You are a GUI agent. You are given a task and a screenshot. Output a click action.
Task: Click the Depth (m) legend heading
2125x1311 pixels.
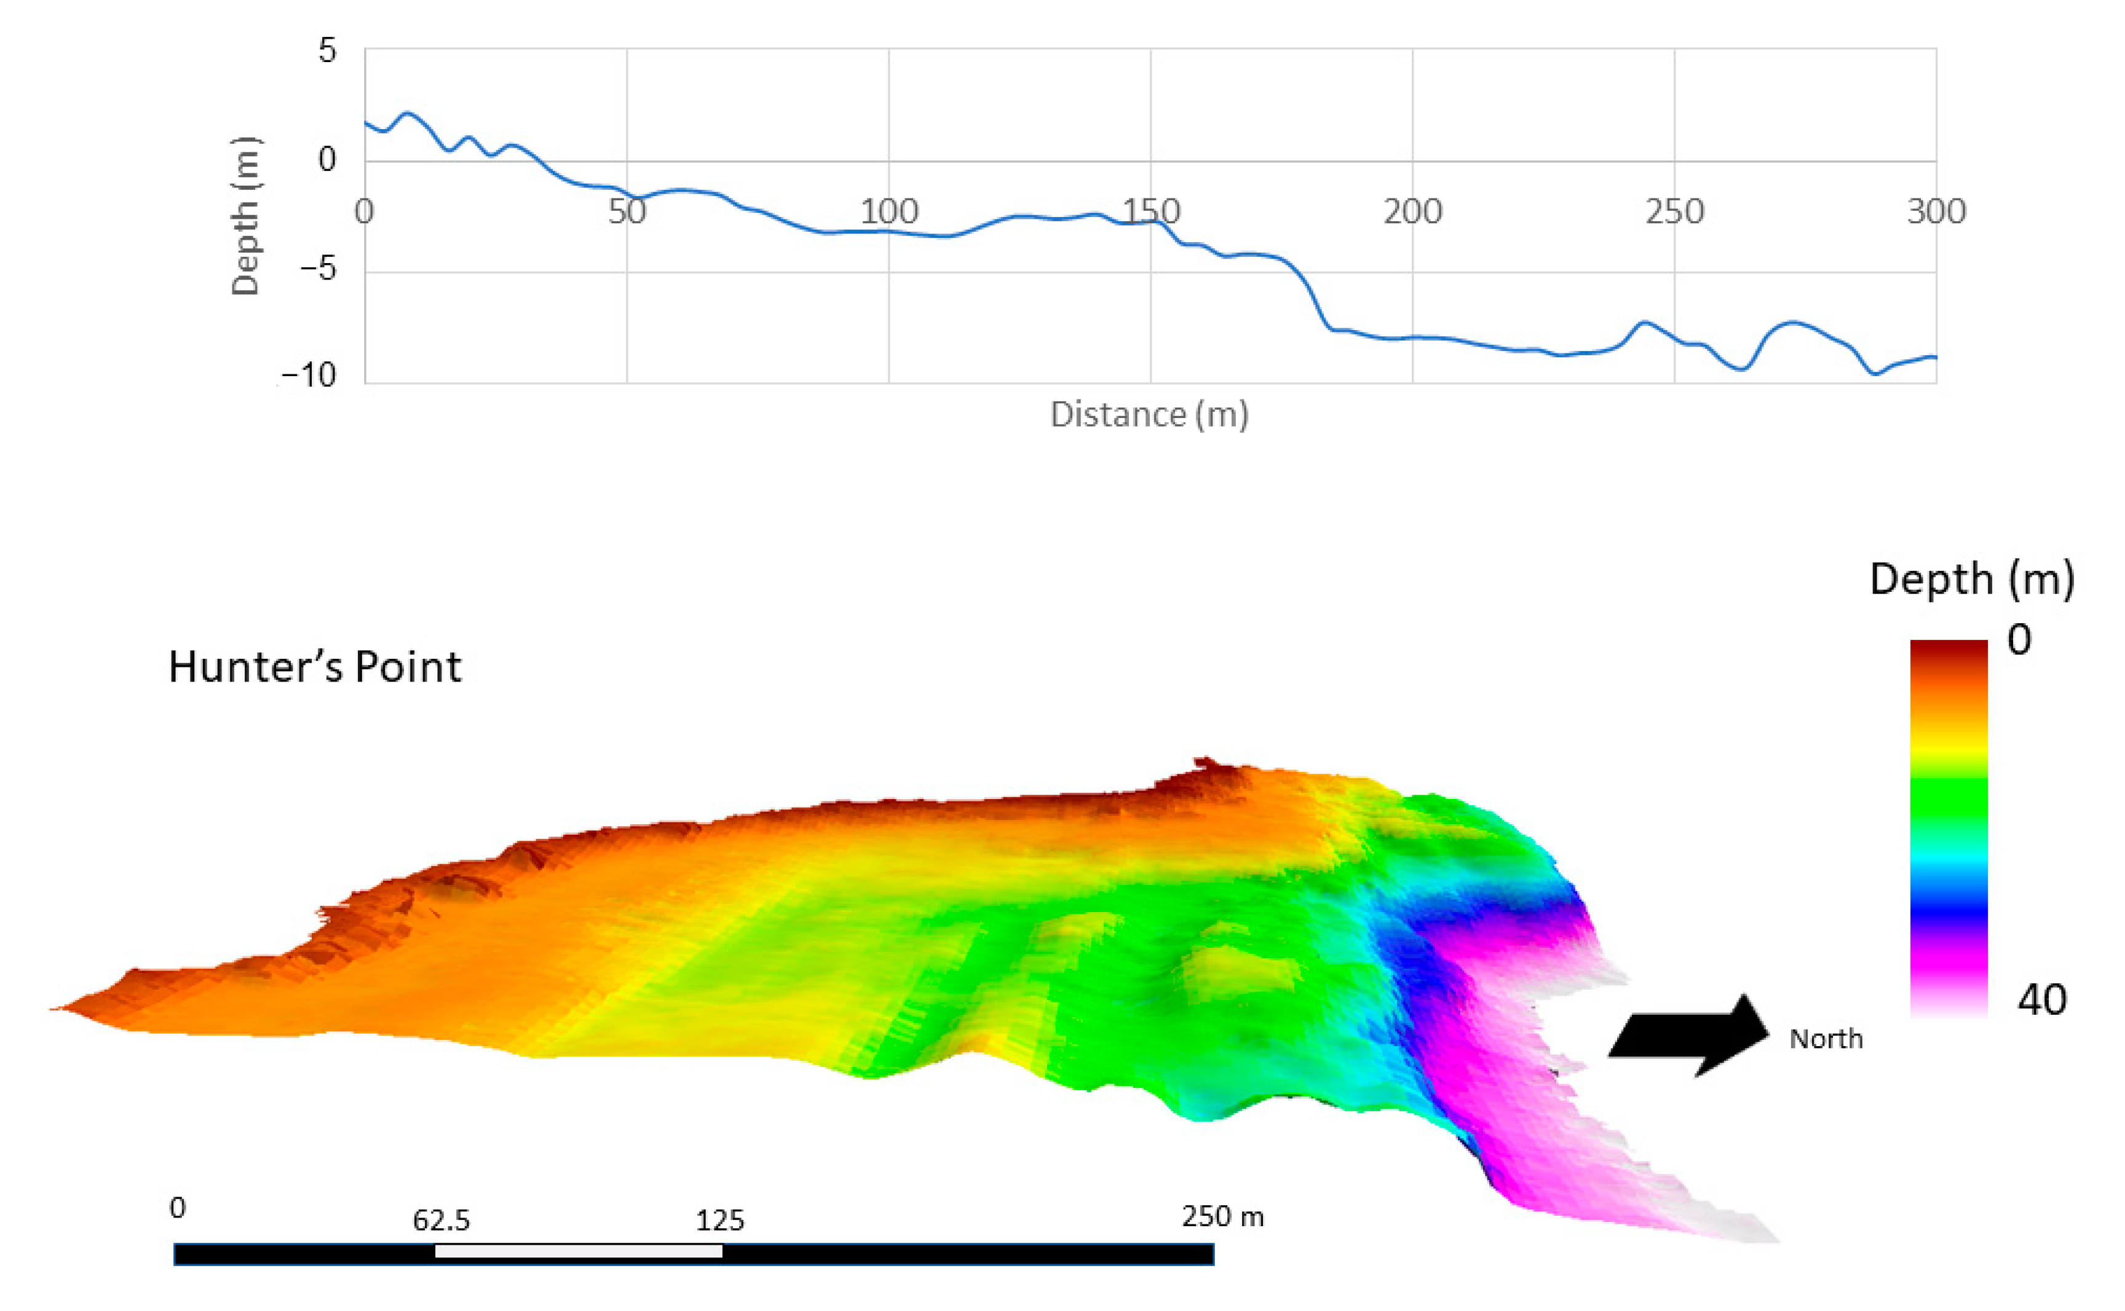tap(1971, 578)
